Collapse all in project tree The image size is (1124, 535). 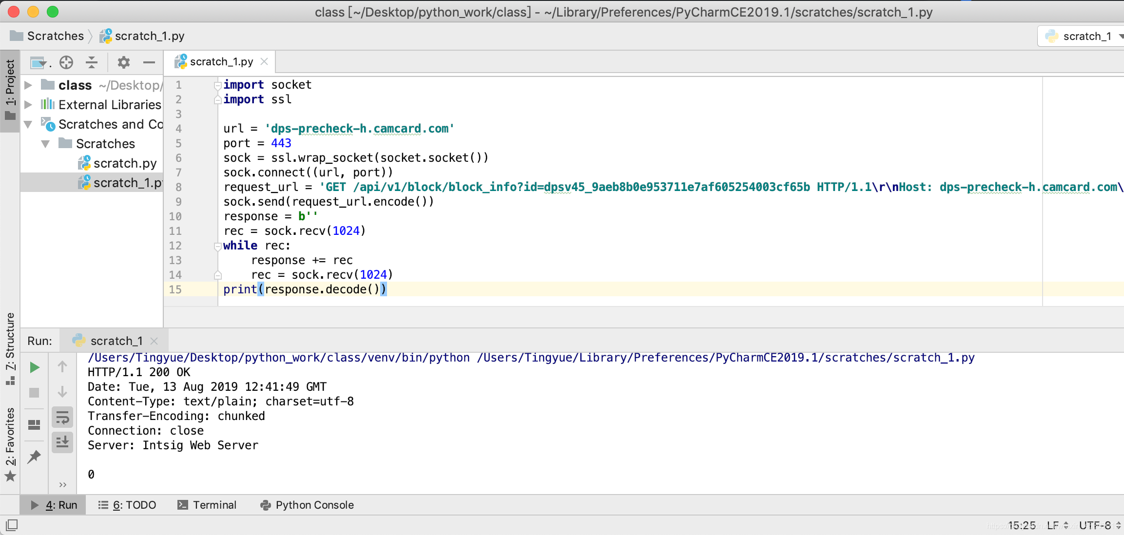(92, 62)
